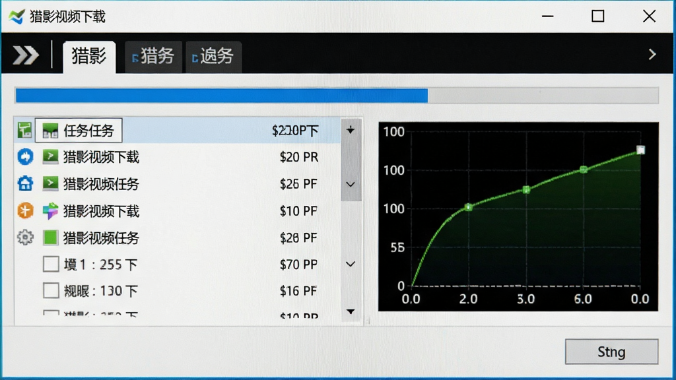Click the orange plus circle icon

25,210
